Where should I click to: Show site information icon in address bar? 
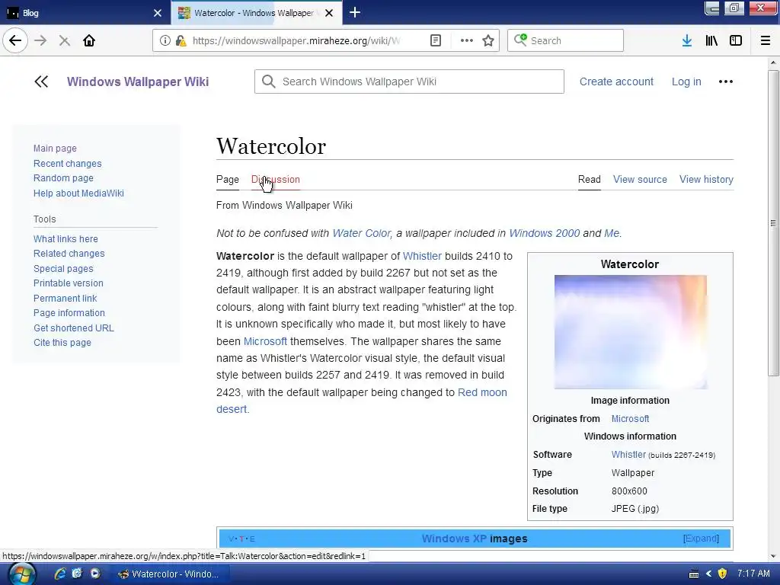165,40
